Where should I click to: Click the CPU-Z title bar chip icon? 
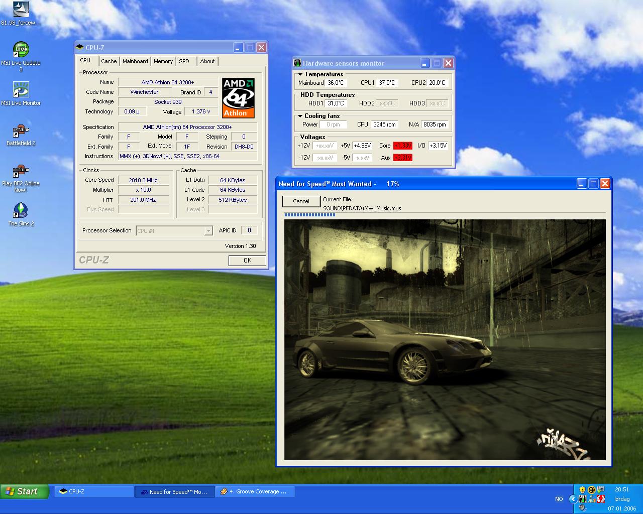coord(80,48)
